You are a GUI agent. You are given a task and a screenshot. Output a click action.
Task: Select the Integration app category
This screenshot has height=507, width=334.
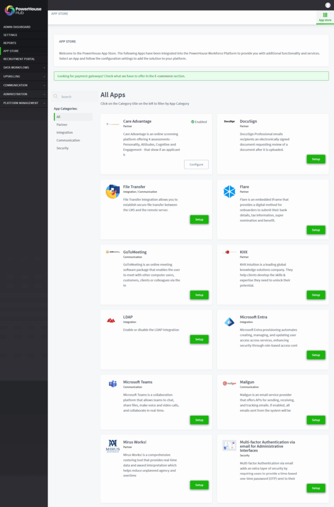pos(64,133)
